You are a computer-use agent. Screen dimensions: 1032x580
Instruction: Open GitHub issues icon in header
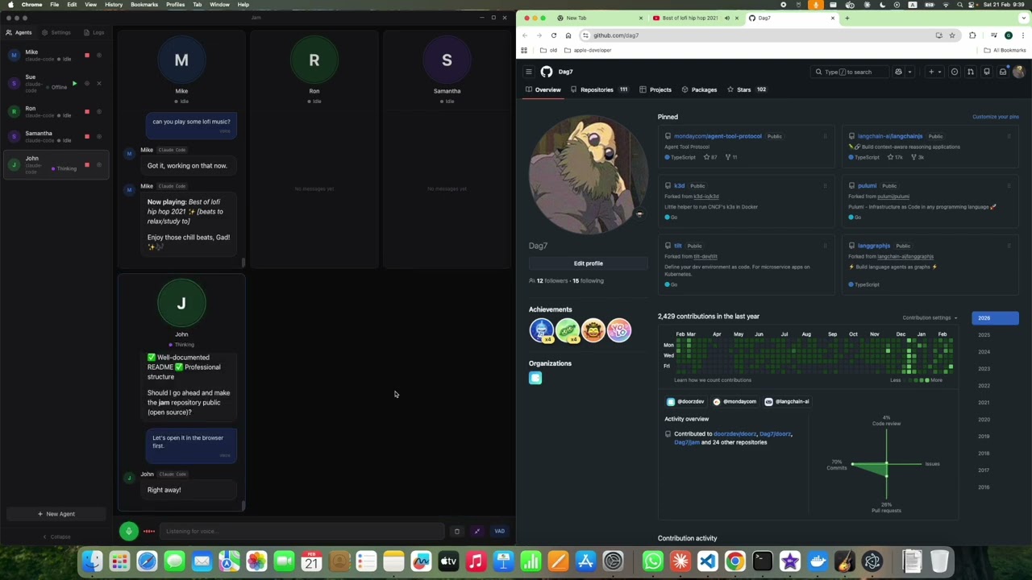[955, 72]
